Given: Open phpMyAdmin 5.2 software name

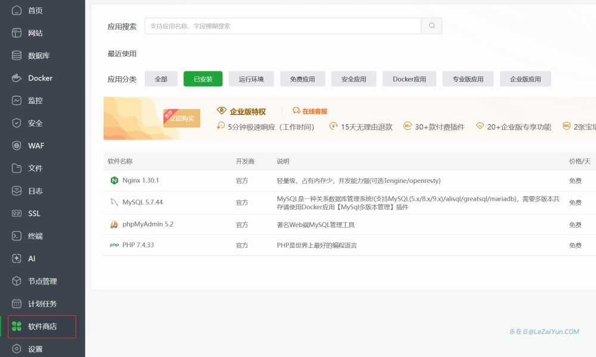Looking at the screenshot, I should (148, 224).
